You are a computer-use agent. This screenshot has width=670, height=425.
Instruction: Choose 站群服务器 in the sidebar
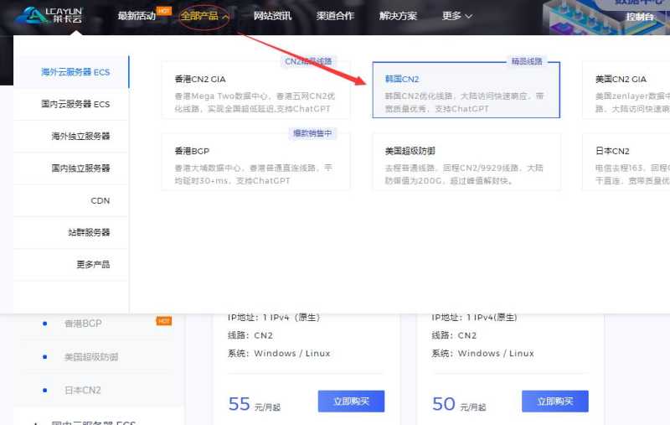point(71,232)
